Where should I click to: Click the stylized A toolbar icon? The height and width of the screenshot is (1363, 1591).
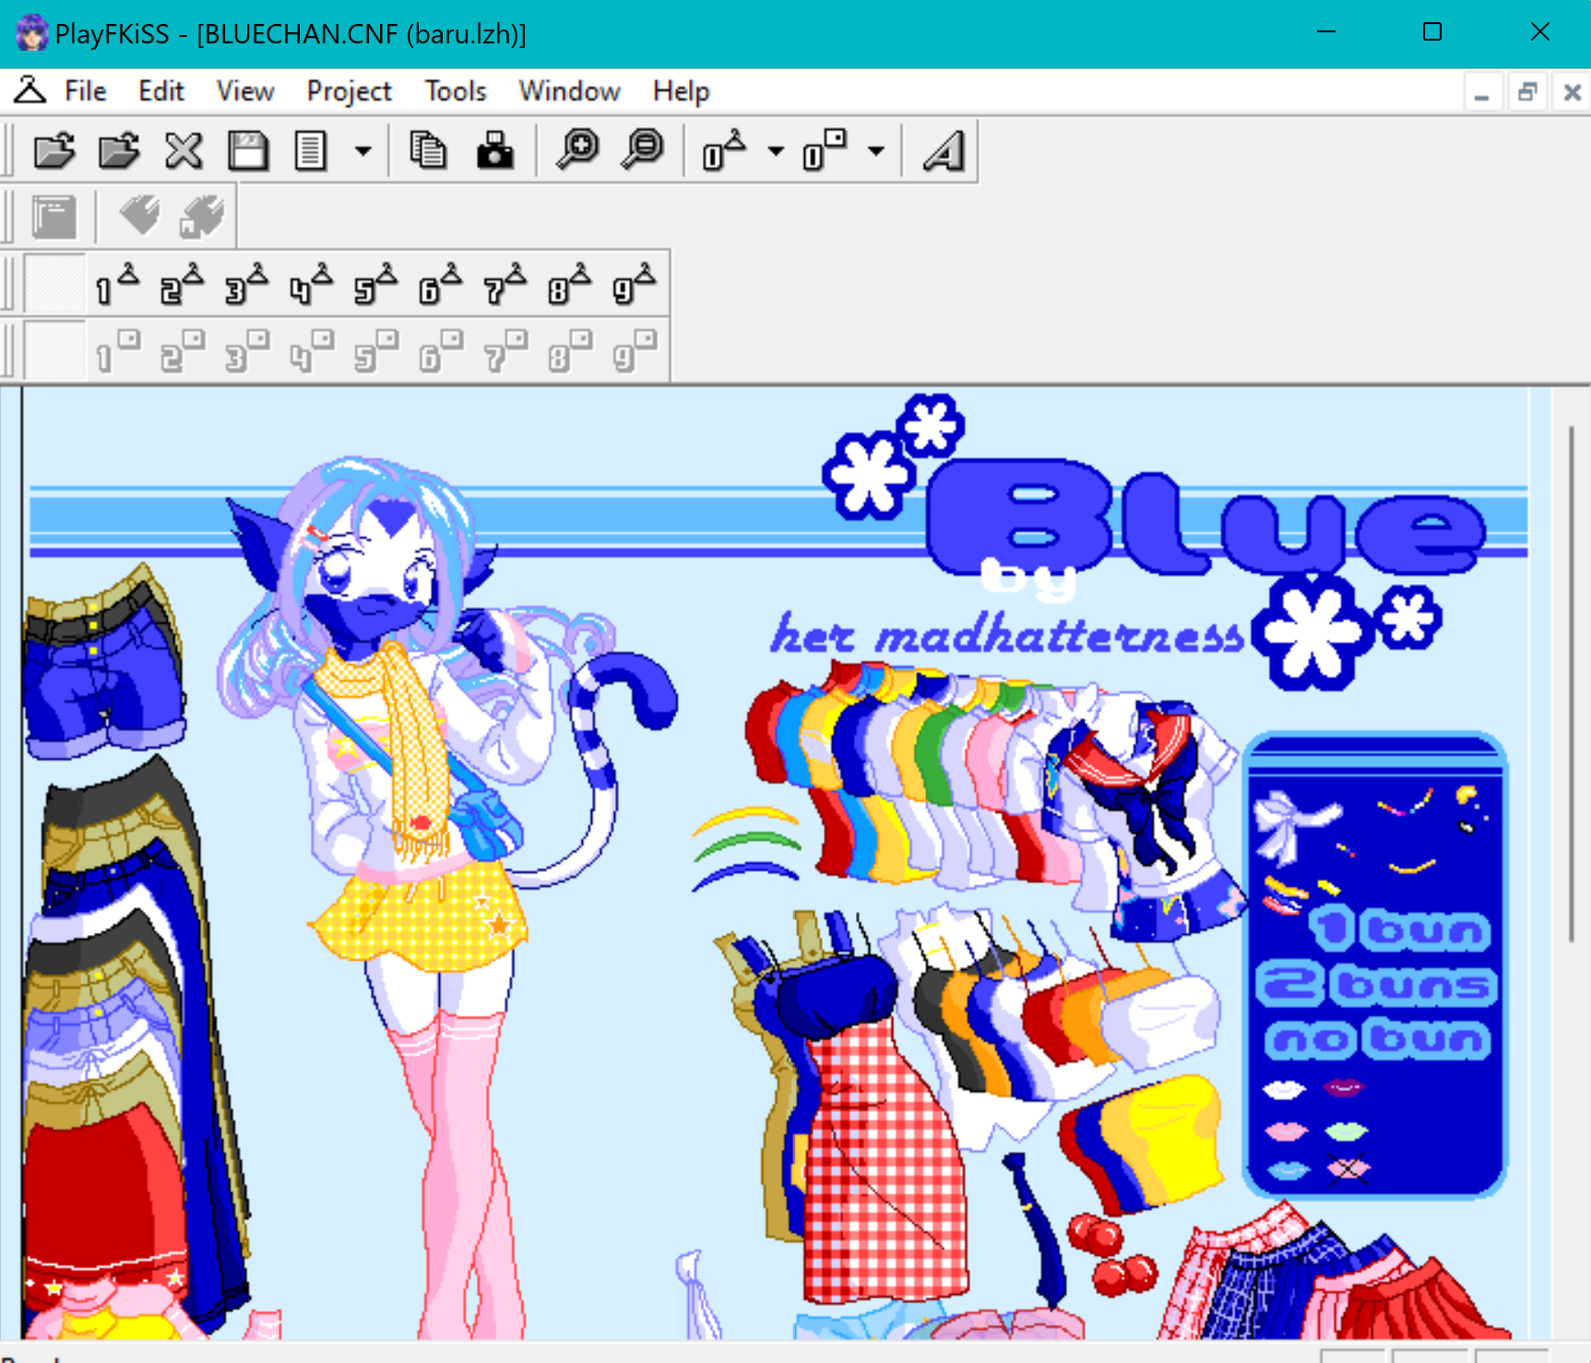944,150
